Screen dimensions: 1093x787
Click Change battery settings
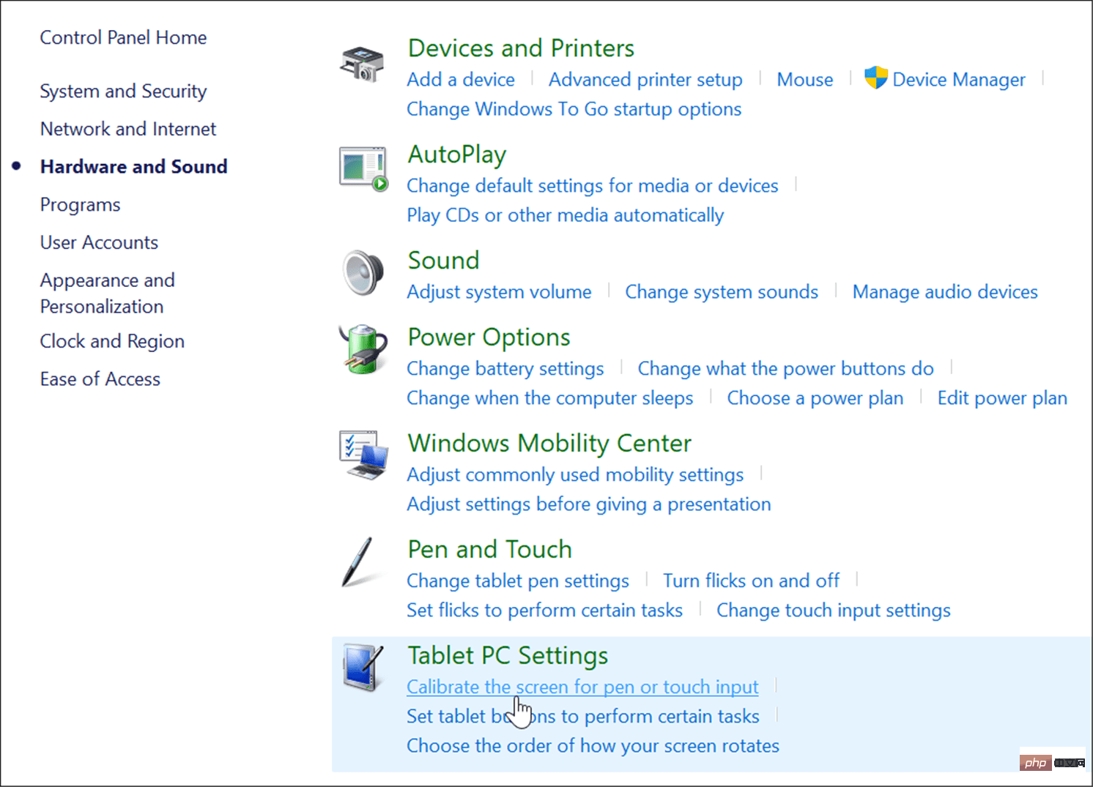click(x=505, y=369)
